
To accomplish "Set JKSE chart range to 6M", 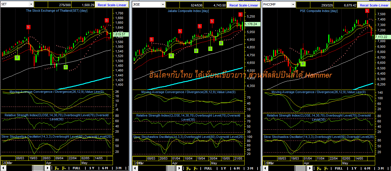I will coord(236,168).
